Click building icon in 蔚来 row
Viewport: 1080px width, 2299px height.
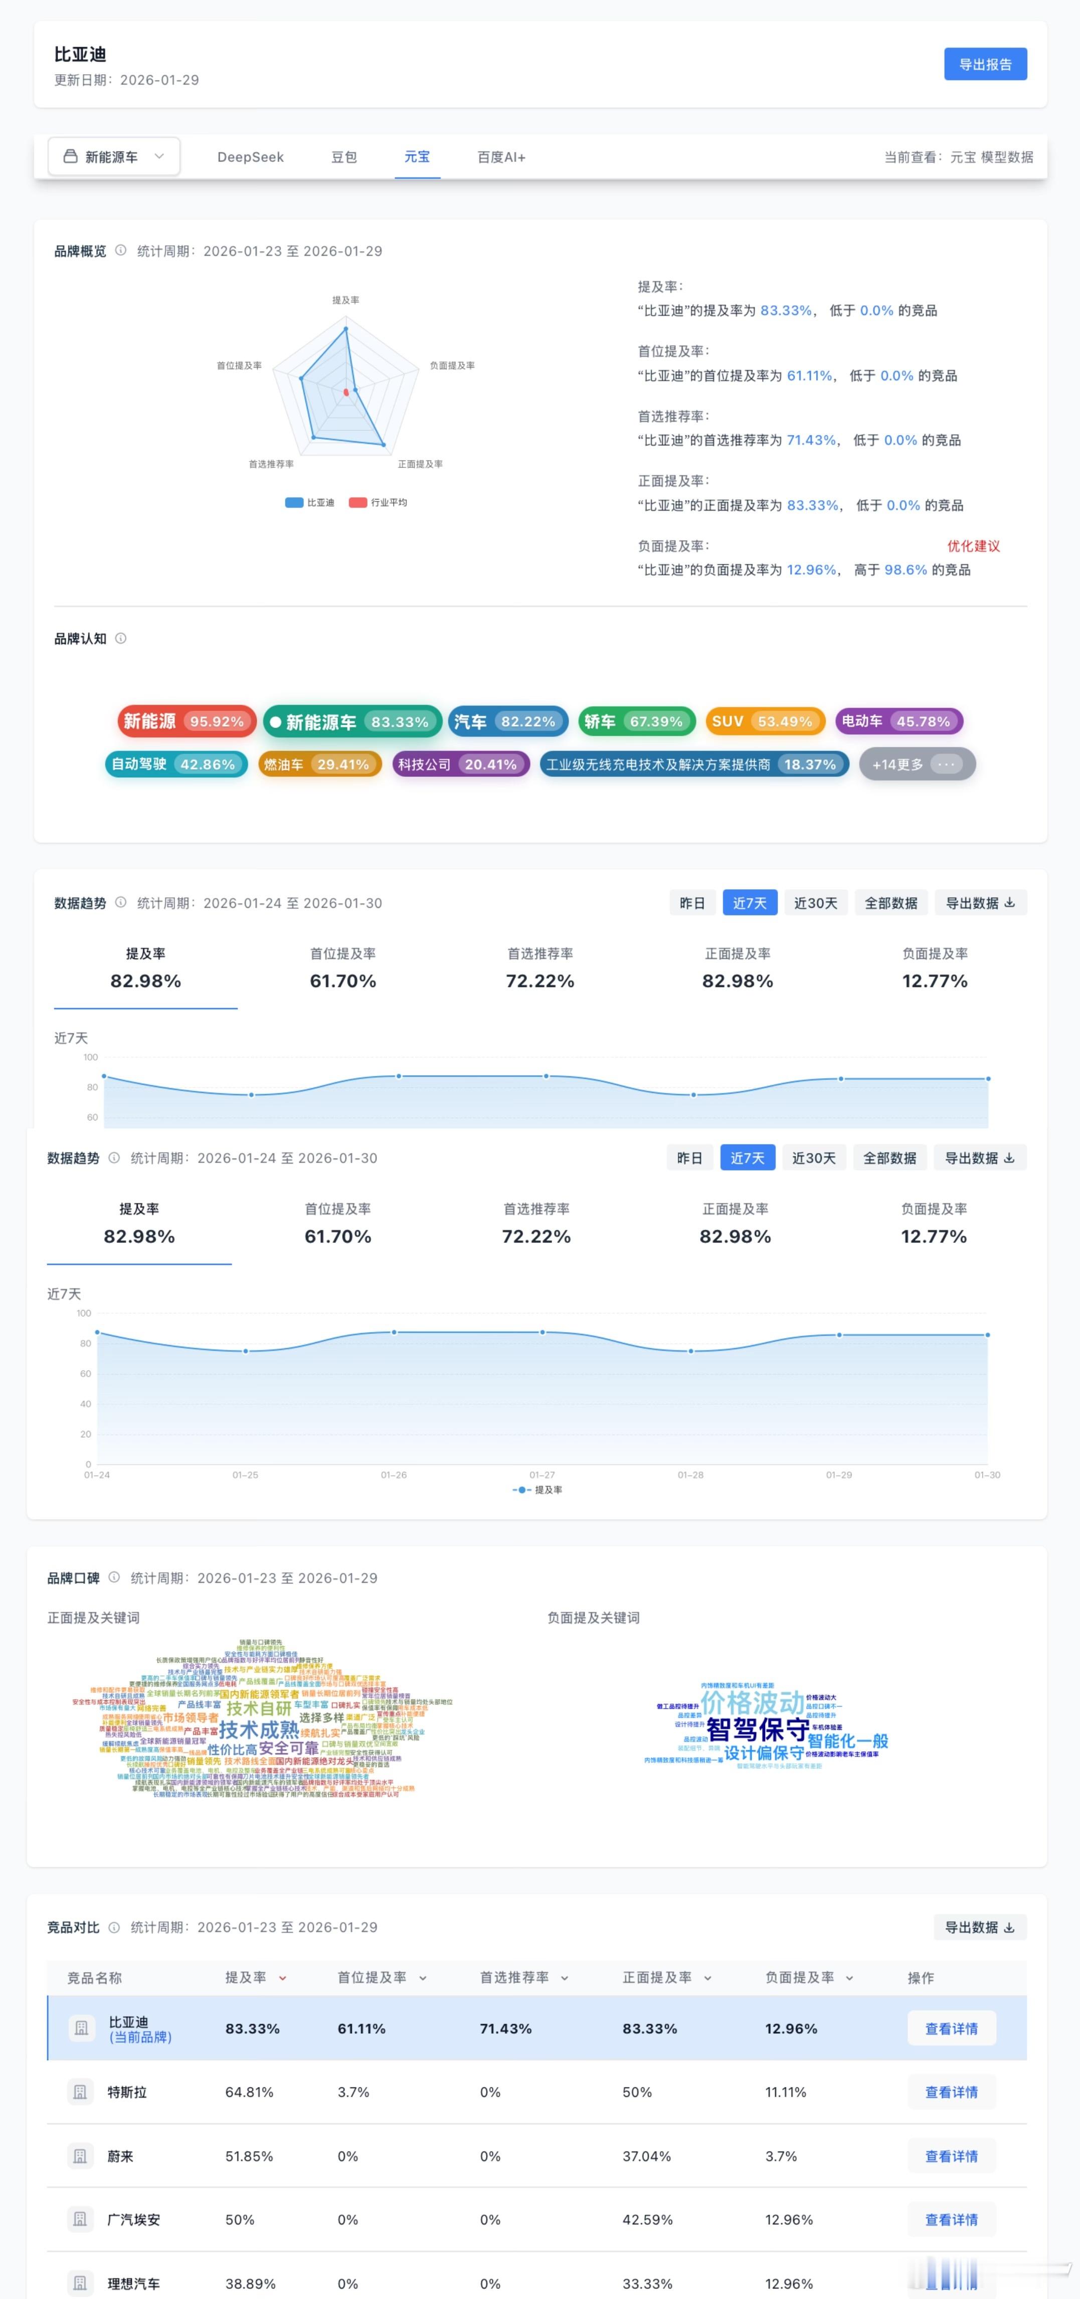[80, 2156]
